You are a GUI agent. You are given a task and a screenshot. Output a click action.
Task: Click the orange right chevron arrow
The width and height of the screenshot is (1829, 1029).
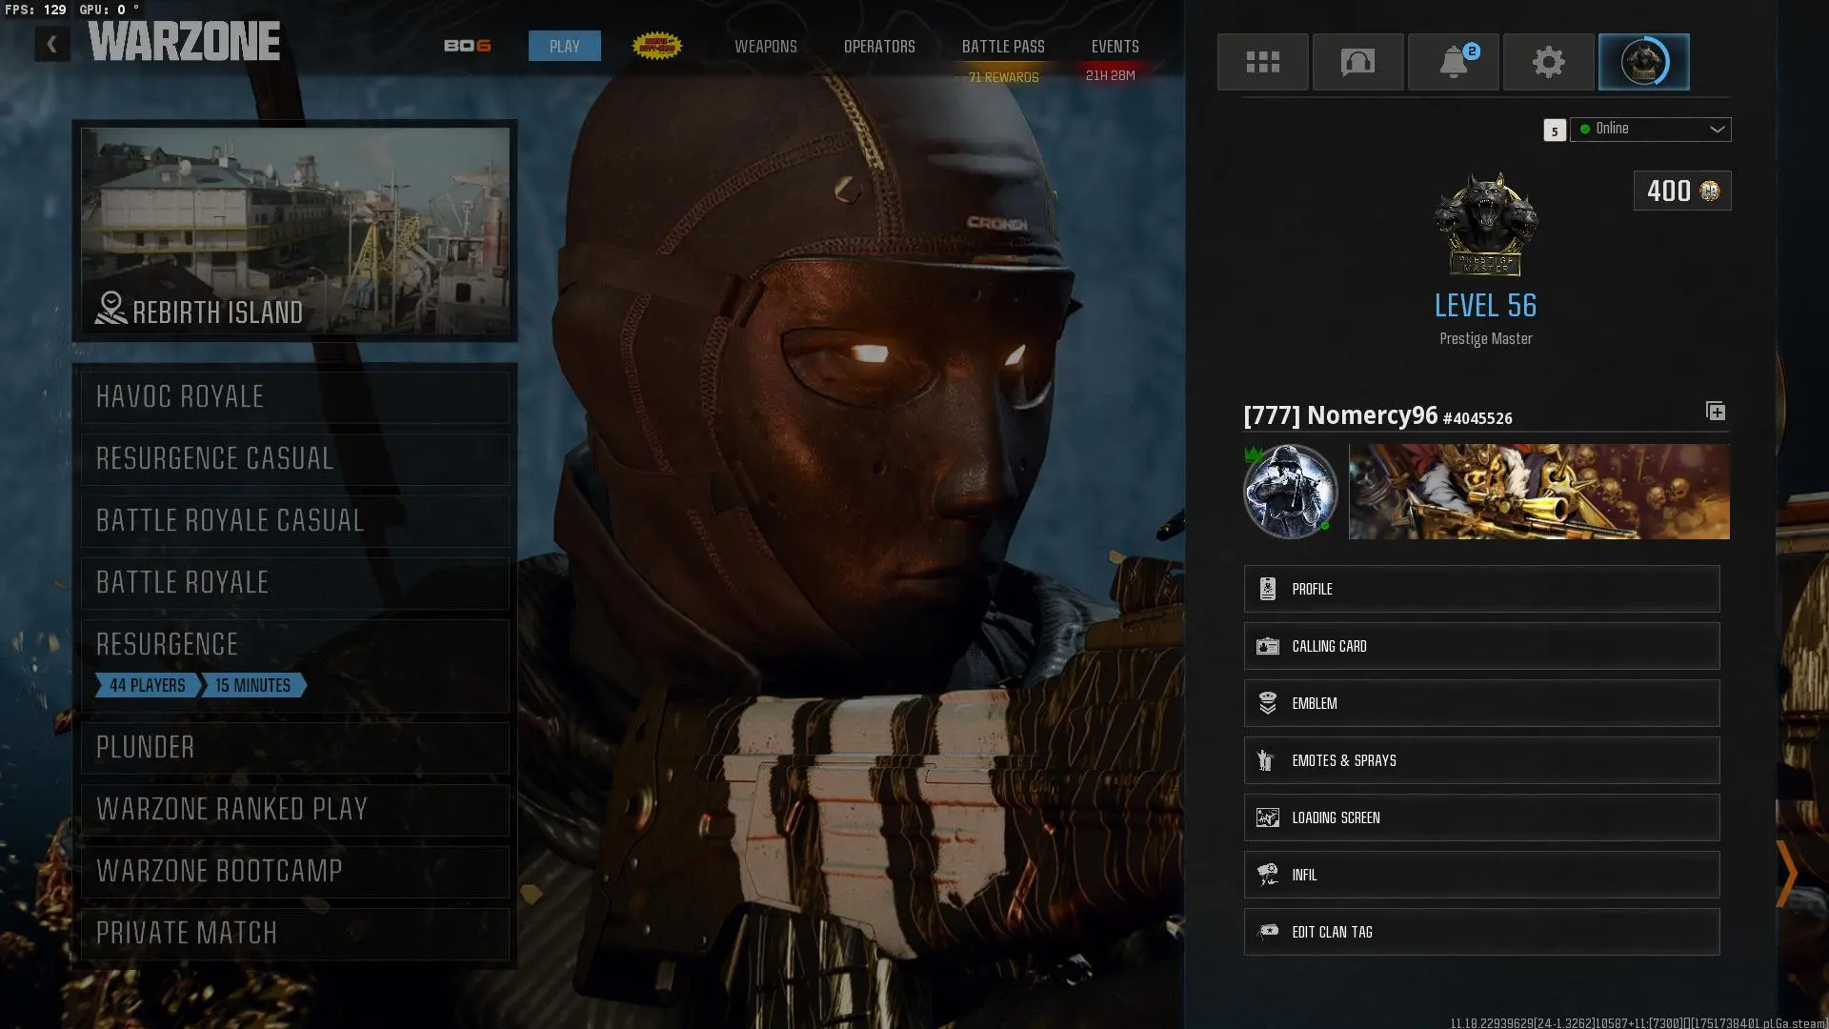click(1786, 873)
